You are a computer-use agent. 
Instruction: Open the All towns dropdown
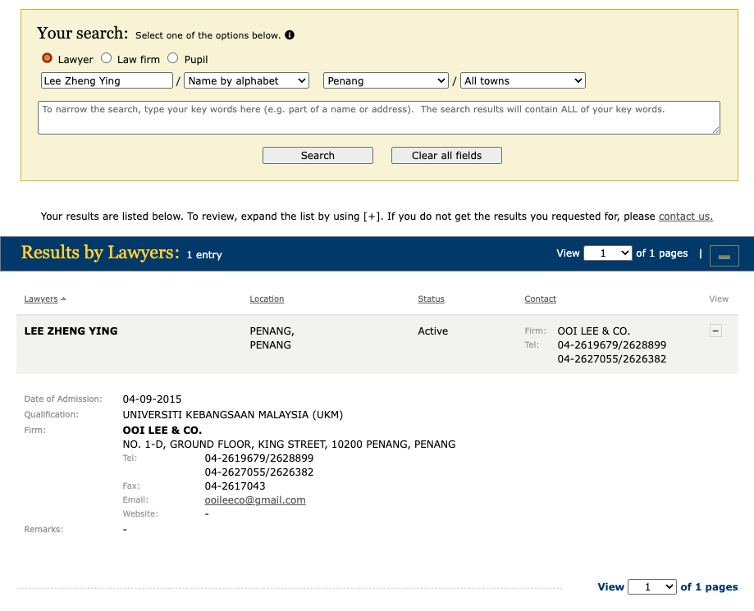pos(523,80)
